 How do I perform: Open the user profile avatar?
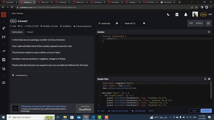coord(195,14)
